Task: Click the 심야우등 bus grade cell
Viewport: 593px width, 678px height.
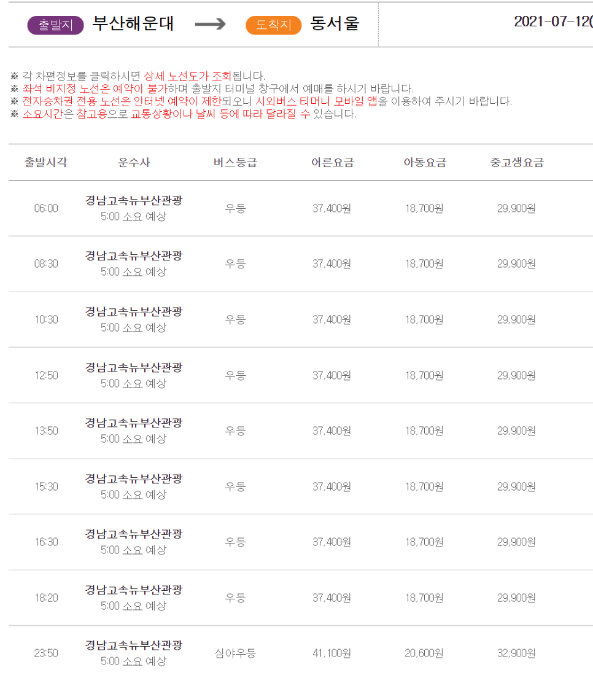Action: click(235, 653)
